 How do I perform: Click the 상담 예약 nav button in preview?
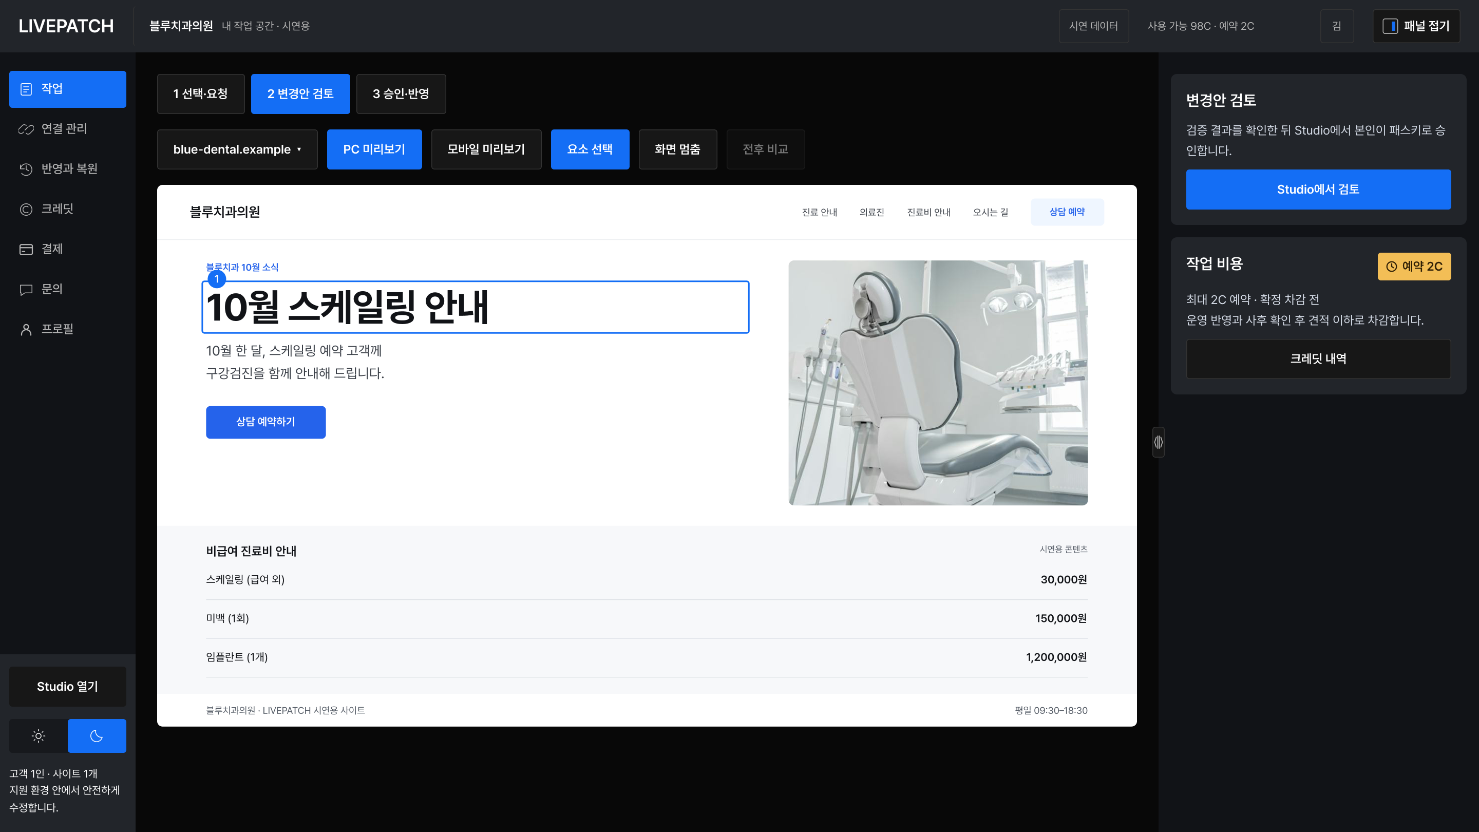[x=1067, y=212]
